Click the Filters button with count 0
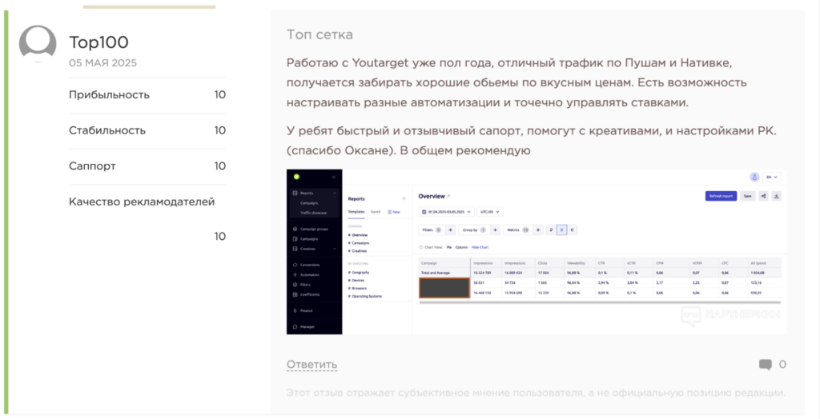The image size is (820, 419). coord(431,229)
